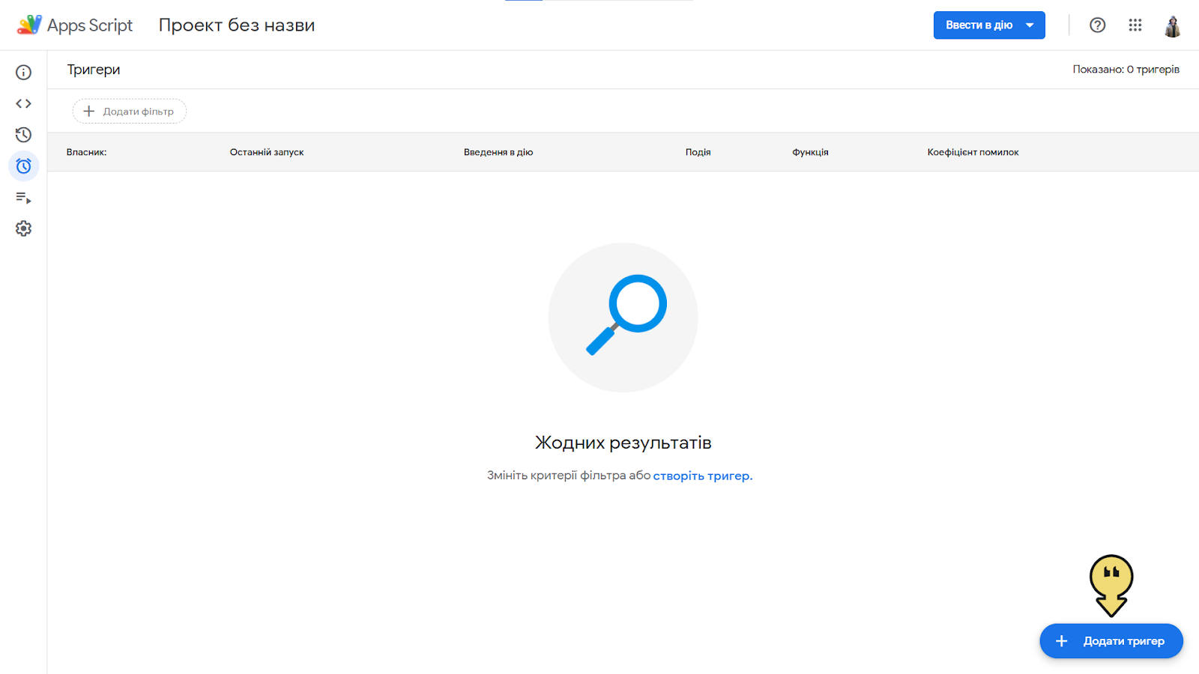Follow the створіть тригер link
Image resolution: width=1199 pixels, height=674 pixels.
[x=701, y=476]
